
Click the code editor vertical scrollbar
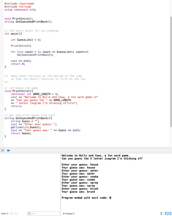click(171, 72)
